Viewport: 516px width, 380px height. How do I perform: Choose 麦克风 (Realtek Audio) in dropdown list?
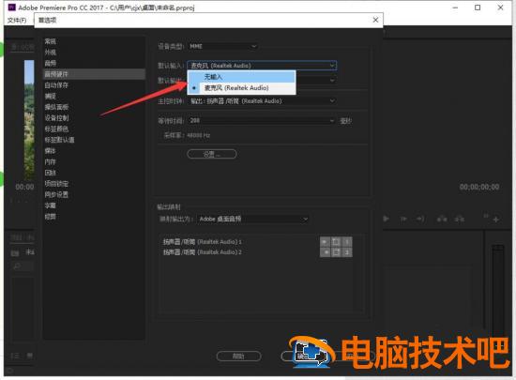[241, 88]
